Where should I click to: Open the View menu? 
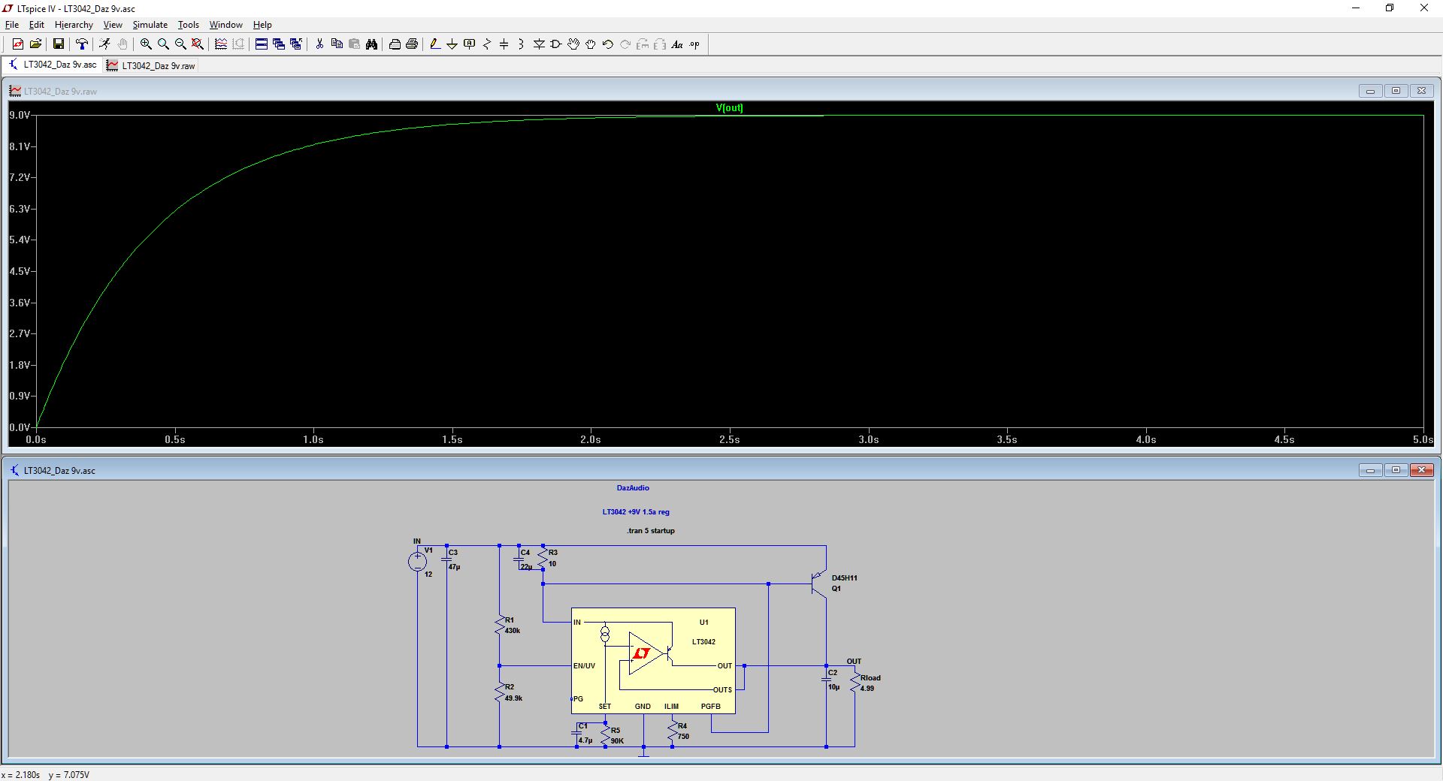click(x=113, y=25)
